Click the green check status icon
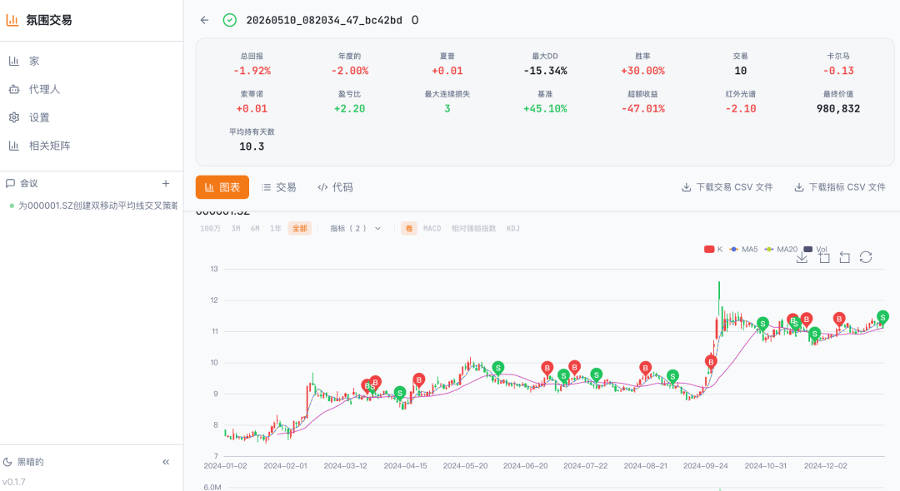 (230, 20)
